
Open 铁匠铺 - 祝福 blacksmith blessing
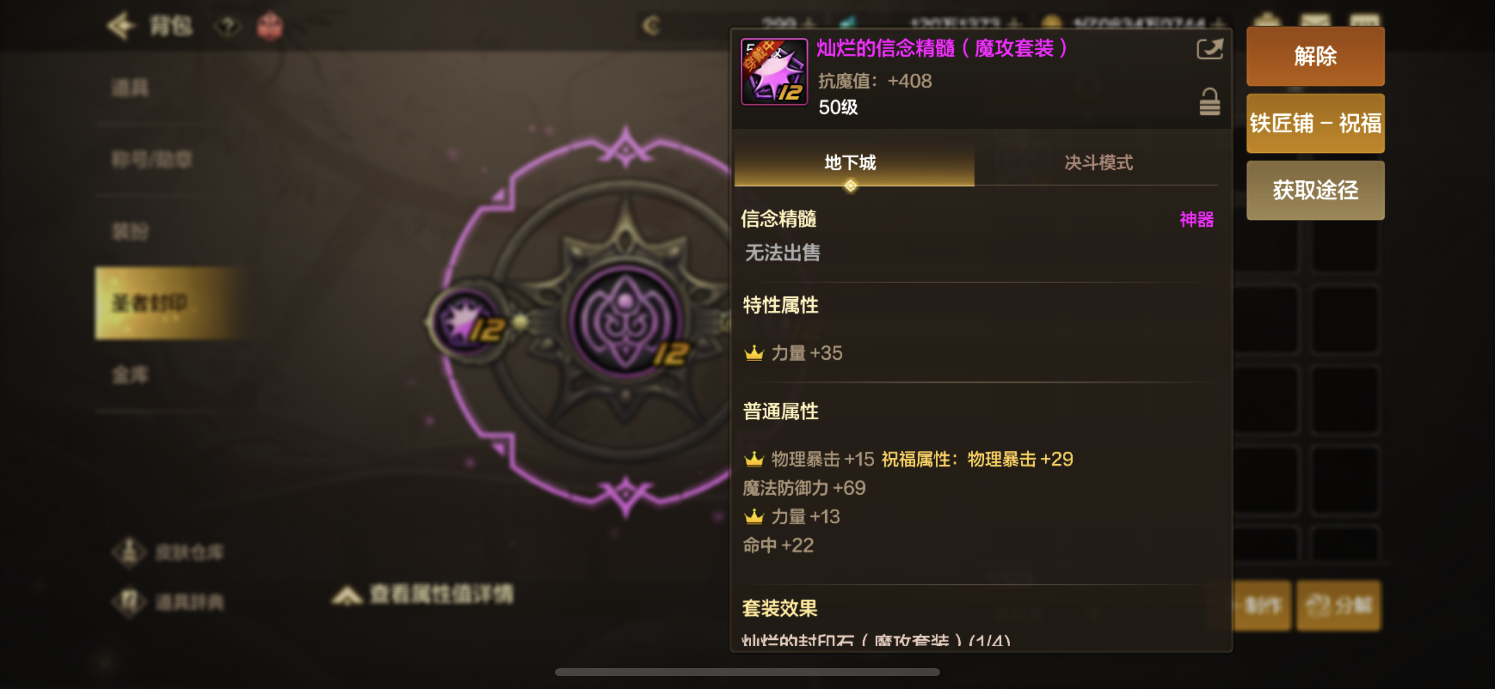click(1315, 123)
